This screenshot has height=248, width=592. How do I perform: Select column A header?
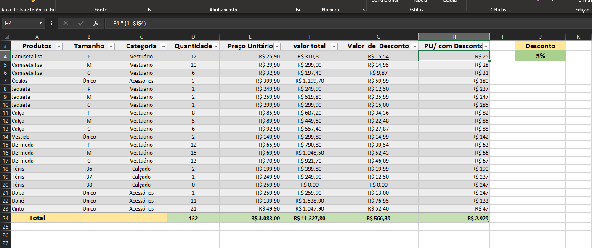37,37
